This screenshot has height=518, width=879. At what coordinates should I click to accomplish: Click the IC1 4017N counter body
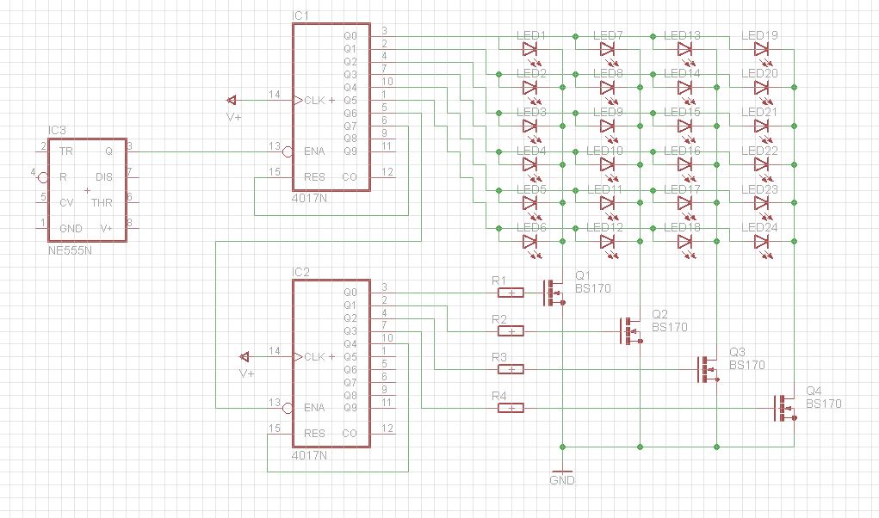(331, 108)
